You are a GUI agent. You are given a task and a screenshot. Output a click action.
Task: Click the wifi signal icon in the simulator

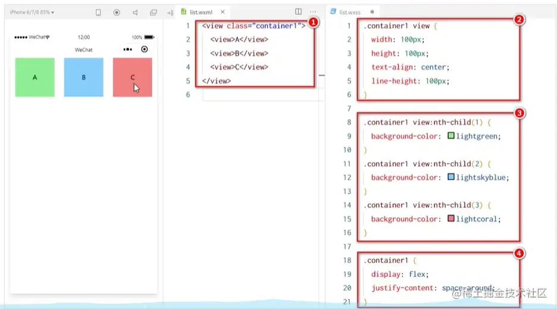(48, 37)
